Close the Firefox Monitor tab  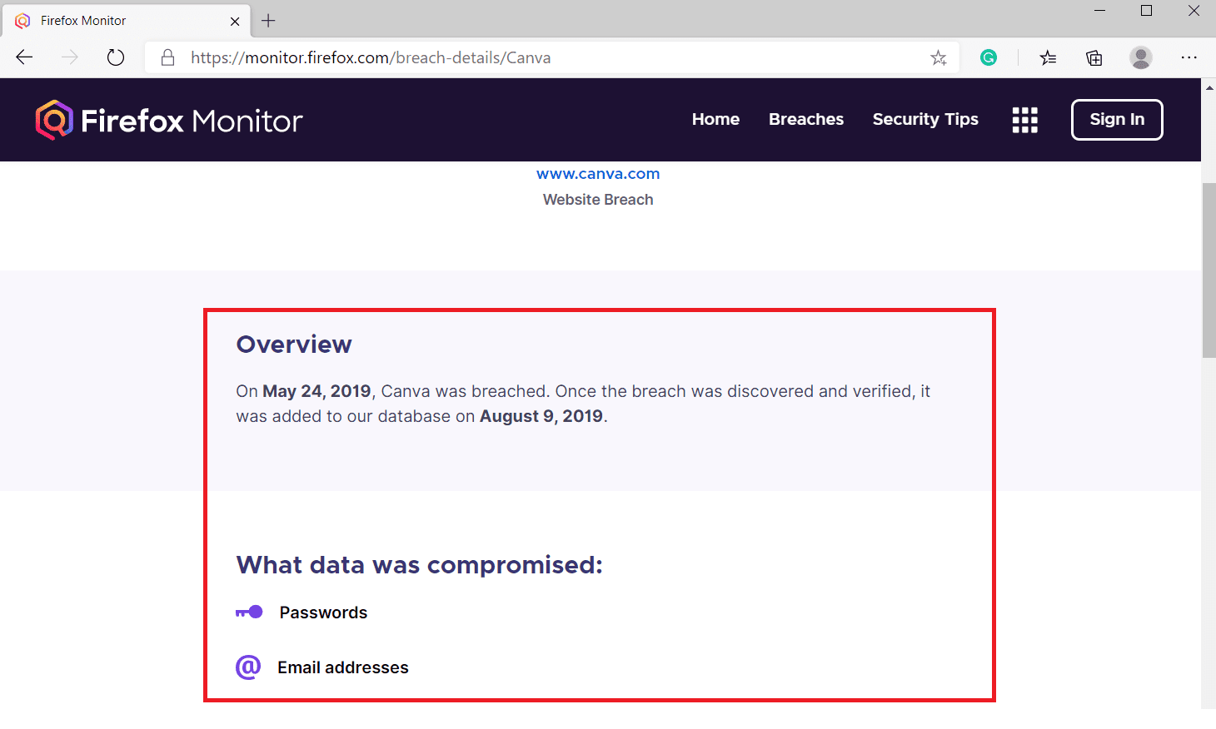coord(234,21)
